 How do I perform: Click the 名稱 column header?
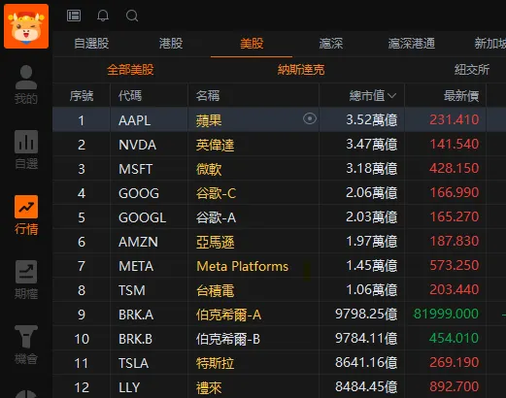(208, 96)
